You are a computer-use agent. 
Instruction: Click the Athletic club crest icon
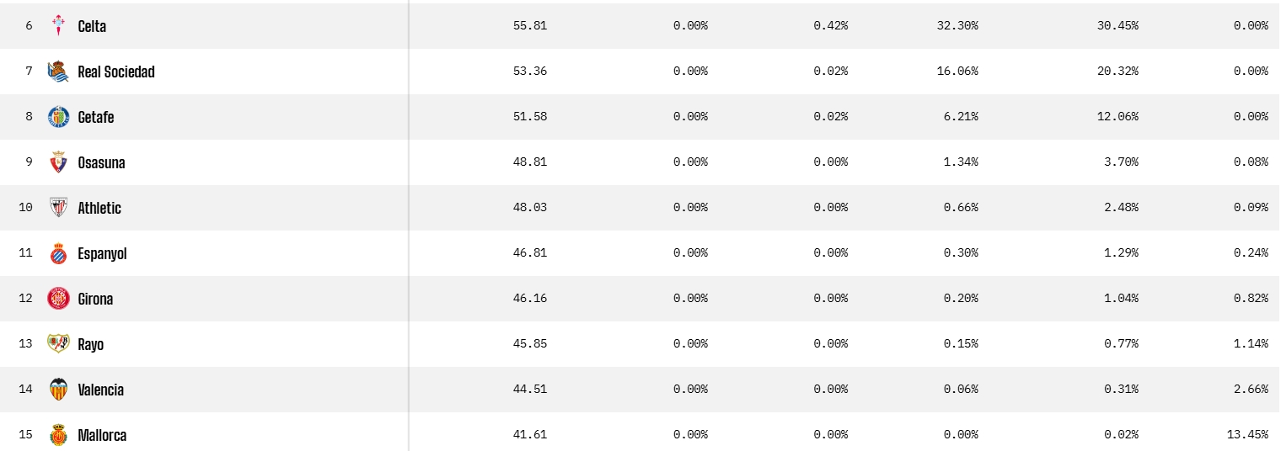58,208
